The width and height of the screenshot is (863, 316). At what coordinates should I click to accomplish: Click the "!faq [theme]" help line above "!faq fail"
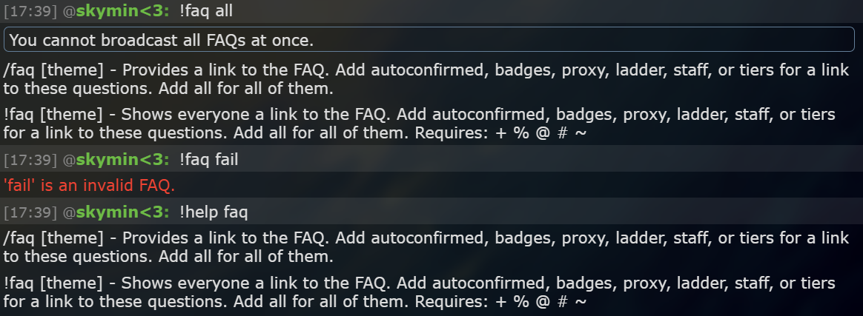pyautogui.click(x=420, y=123)
